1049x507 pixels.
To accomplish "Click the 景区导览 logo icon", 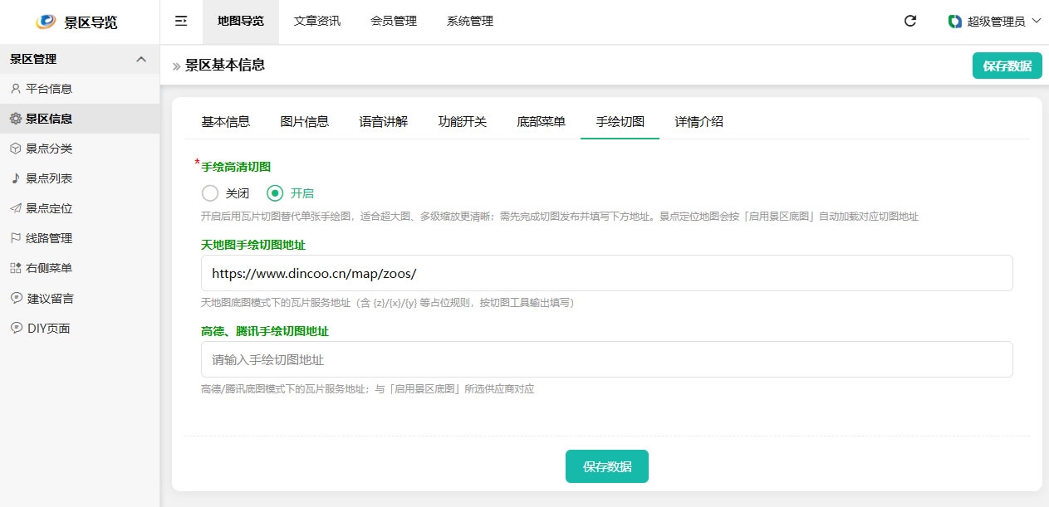I will [46, 22].
